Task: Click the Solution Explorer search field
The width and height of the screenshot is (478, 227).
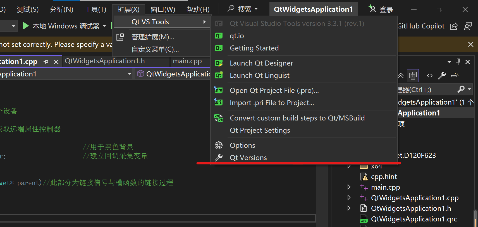Action: (427, 90)
